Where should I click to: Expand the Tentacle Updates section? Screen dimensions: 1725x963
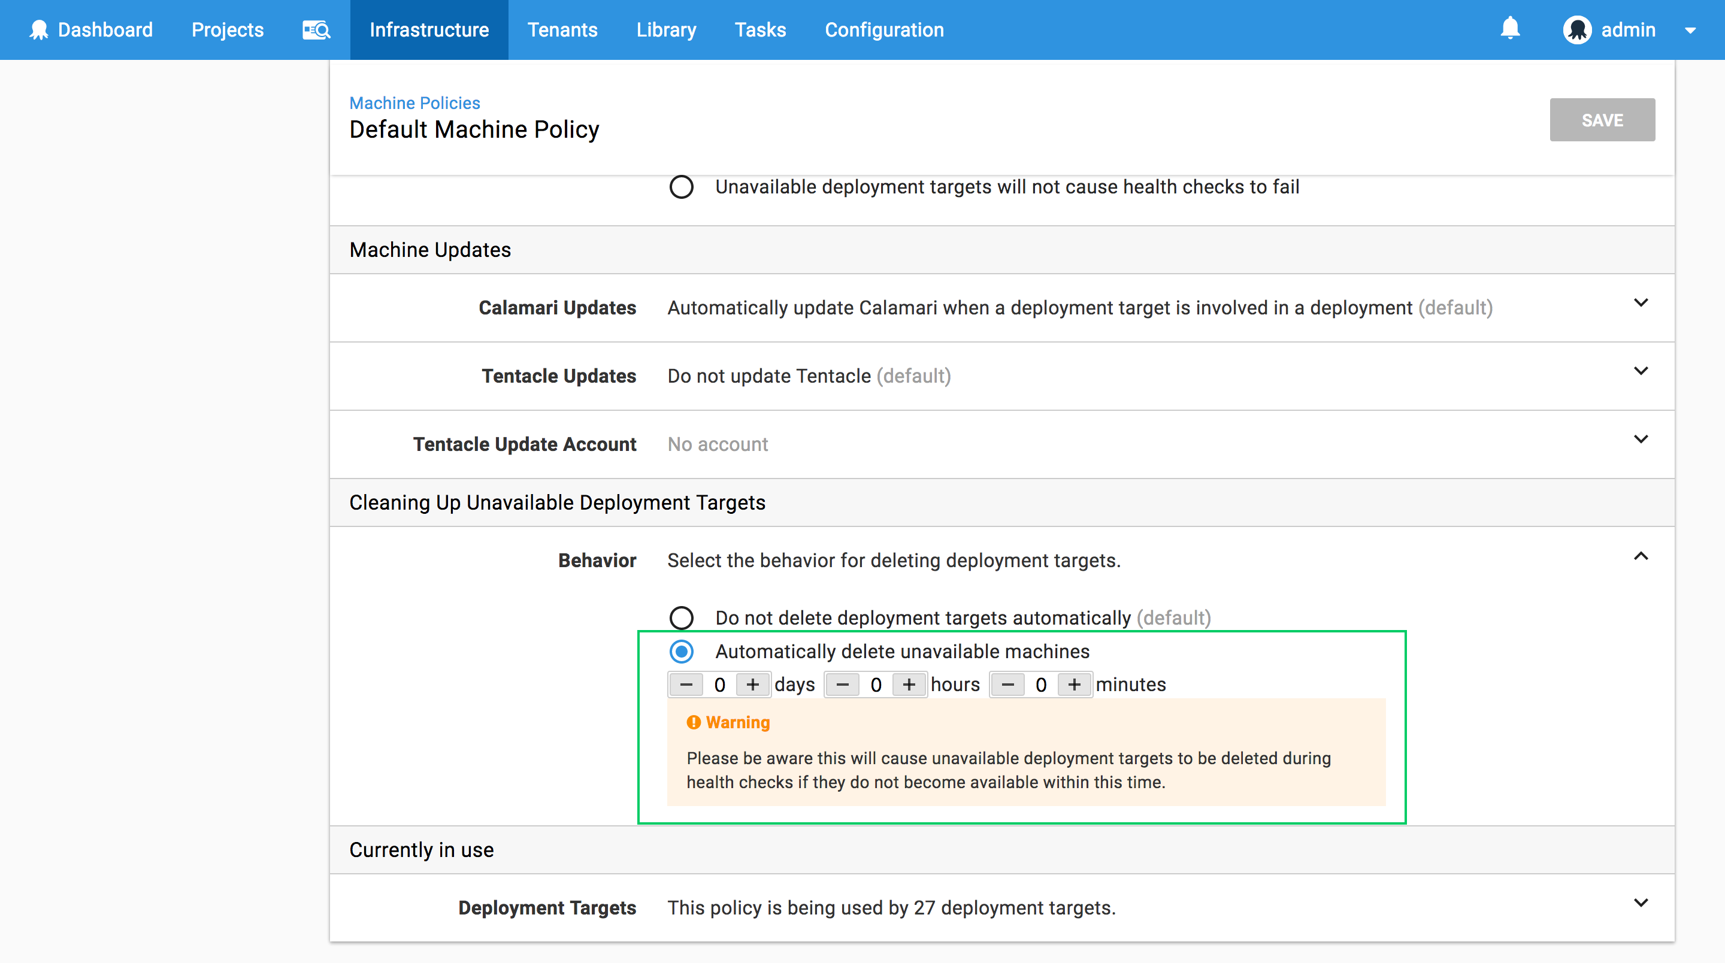1640,371
